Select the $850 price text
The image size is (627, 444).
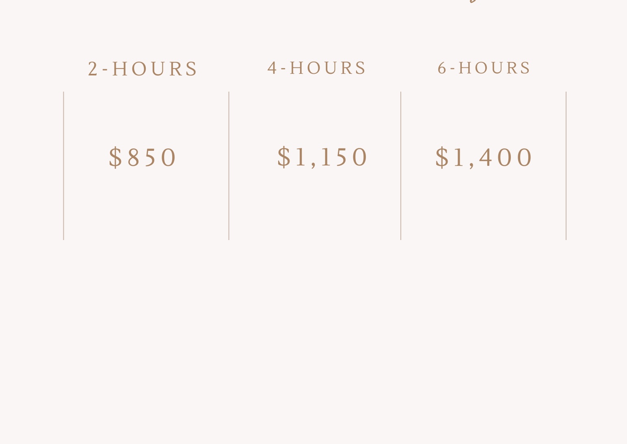(143, 157)
